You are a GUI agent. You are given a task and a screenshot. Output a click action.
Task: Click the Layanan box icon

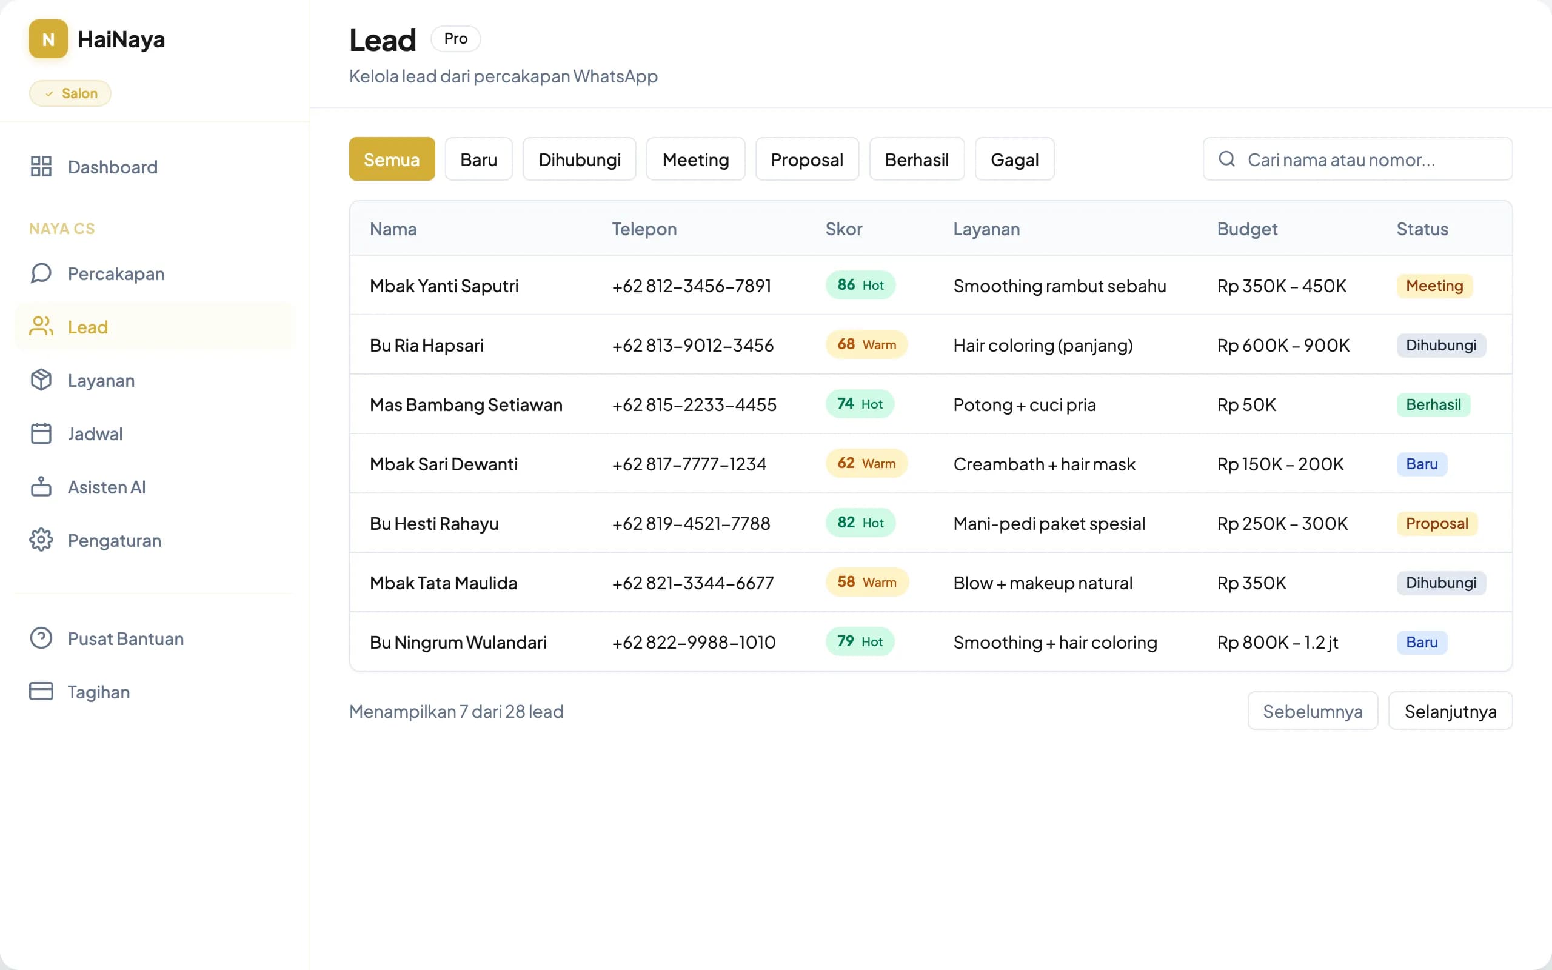click(41, 380)
